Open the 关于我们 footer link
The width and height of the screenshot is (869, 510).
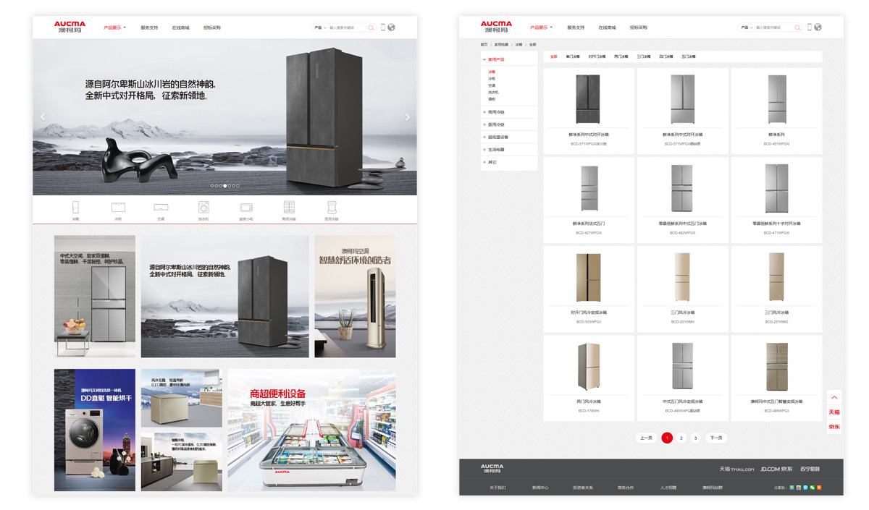point(498,488)
